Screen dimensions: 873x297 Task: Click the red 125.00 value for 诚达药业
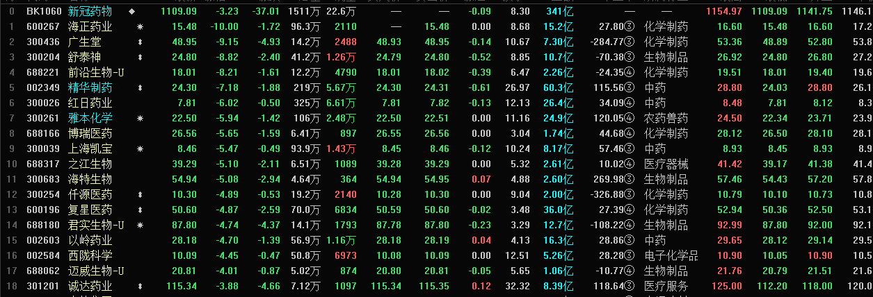pos(726,286)
